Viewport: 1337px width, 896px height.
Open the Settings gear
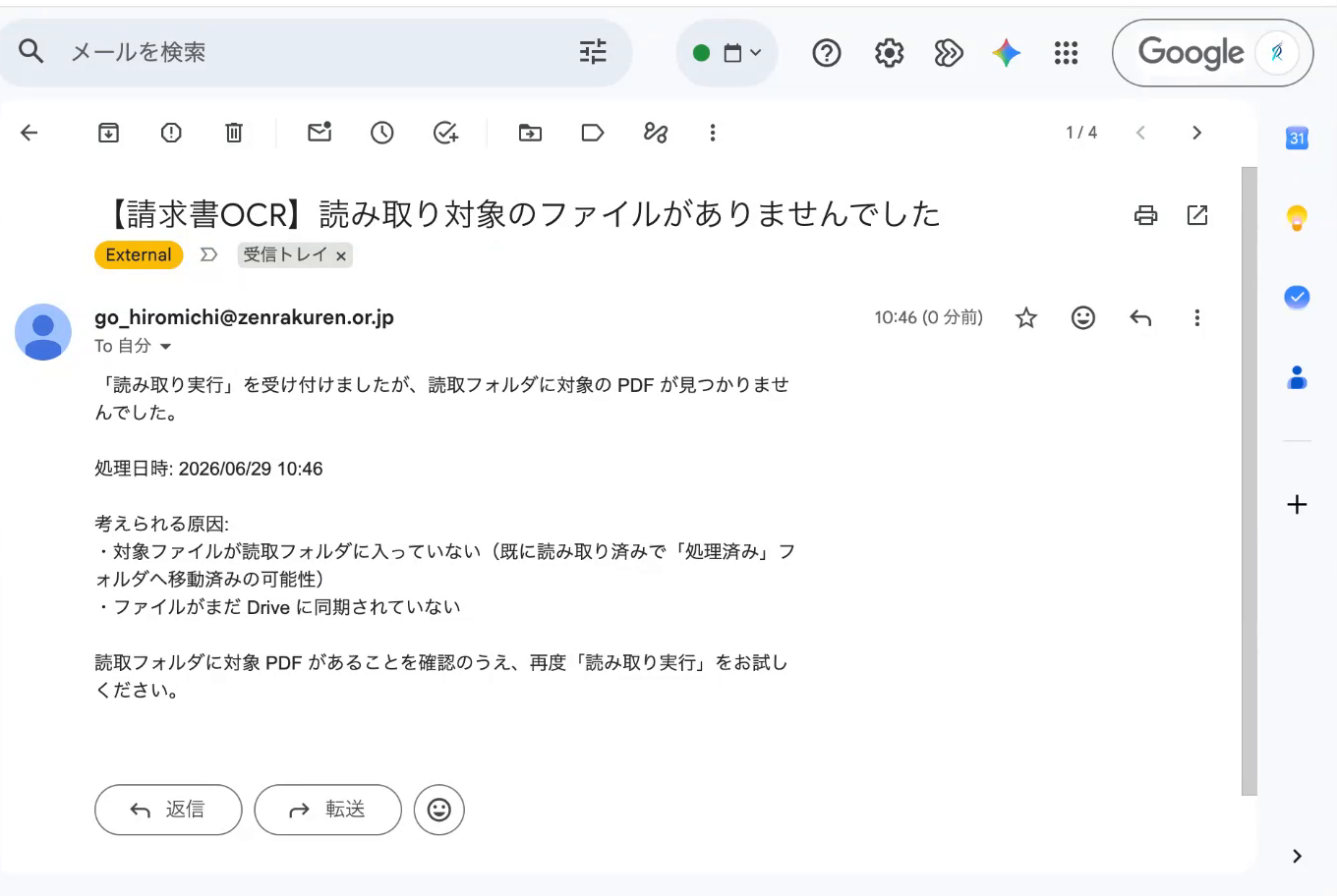pos(889,53)
